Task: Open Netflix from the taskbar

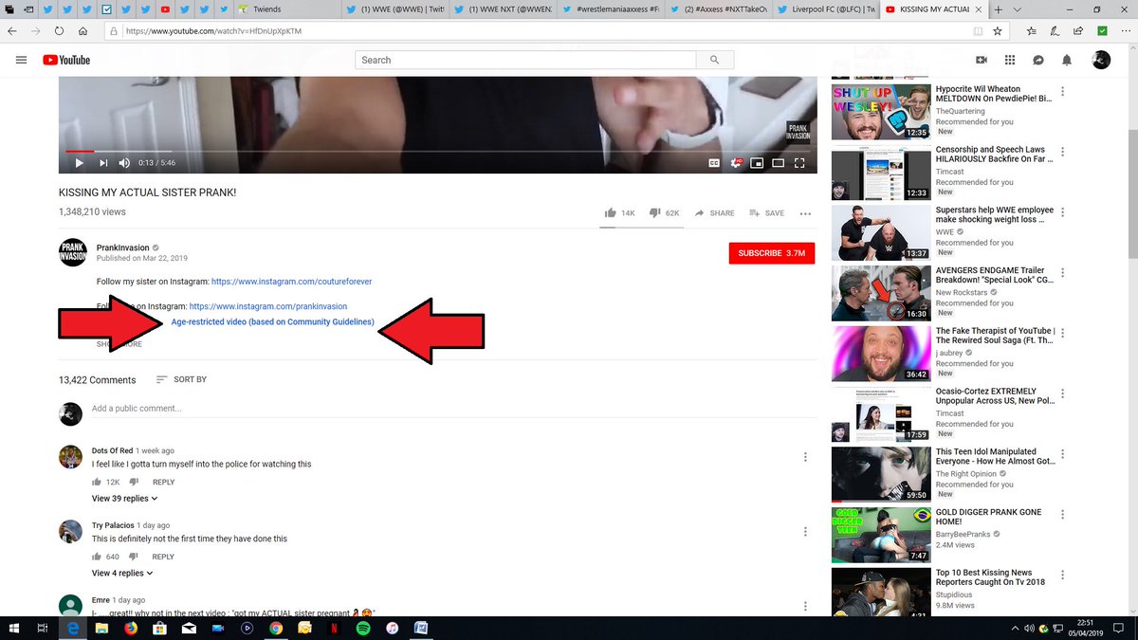Action: point(334,628)
